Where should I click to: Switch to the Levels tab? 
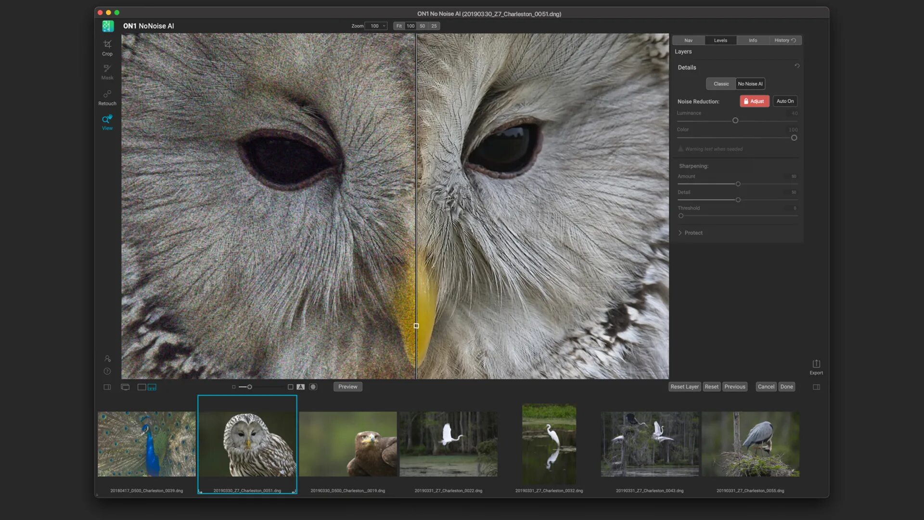[x=720, y=40]
